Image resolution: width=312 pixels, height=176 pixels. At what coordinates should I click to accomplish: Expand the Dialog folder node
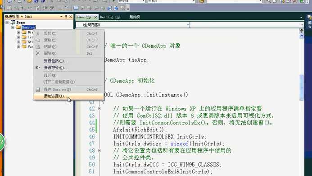(18, 32)
